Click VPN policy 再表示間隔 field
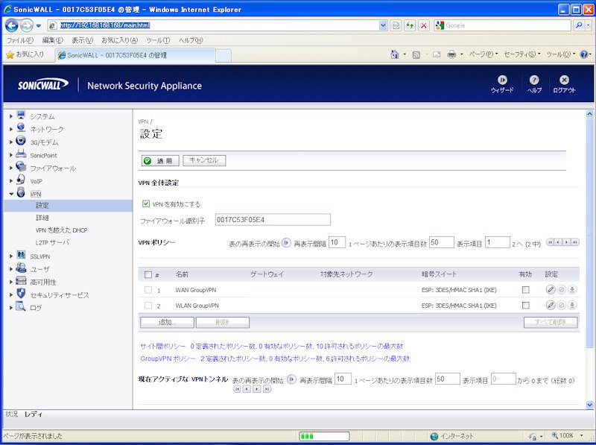The image size is (596, 445). 337,242
